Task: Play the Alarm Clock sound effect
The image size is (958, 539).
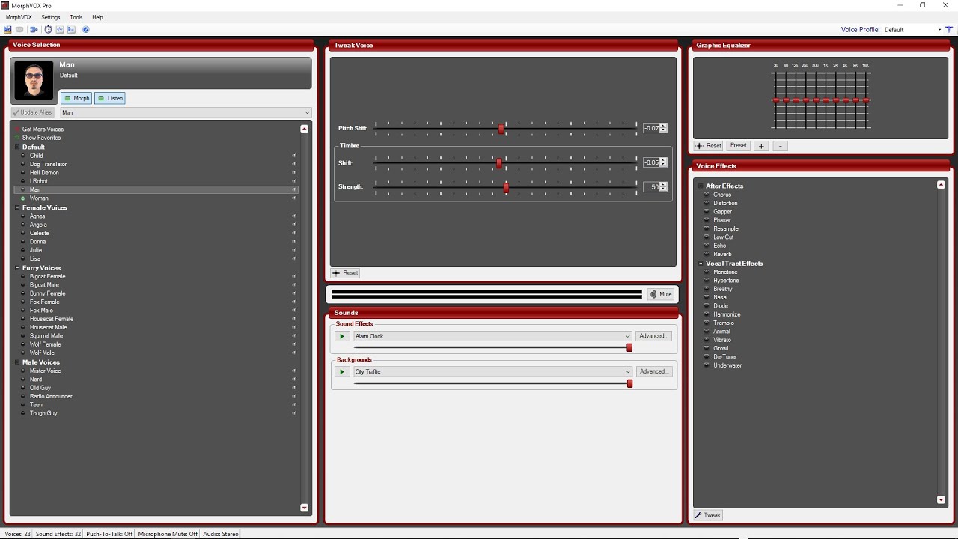Action: coord(342,336)
